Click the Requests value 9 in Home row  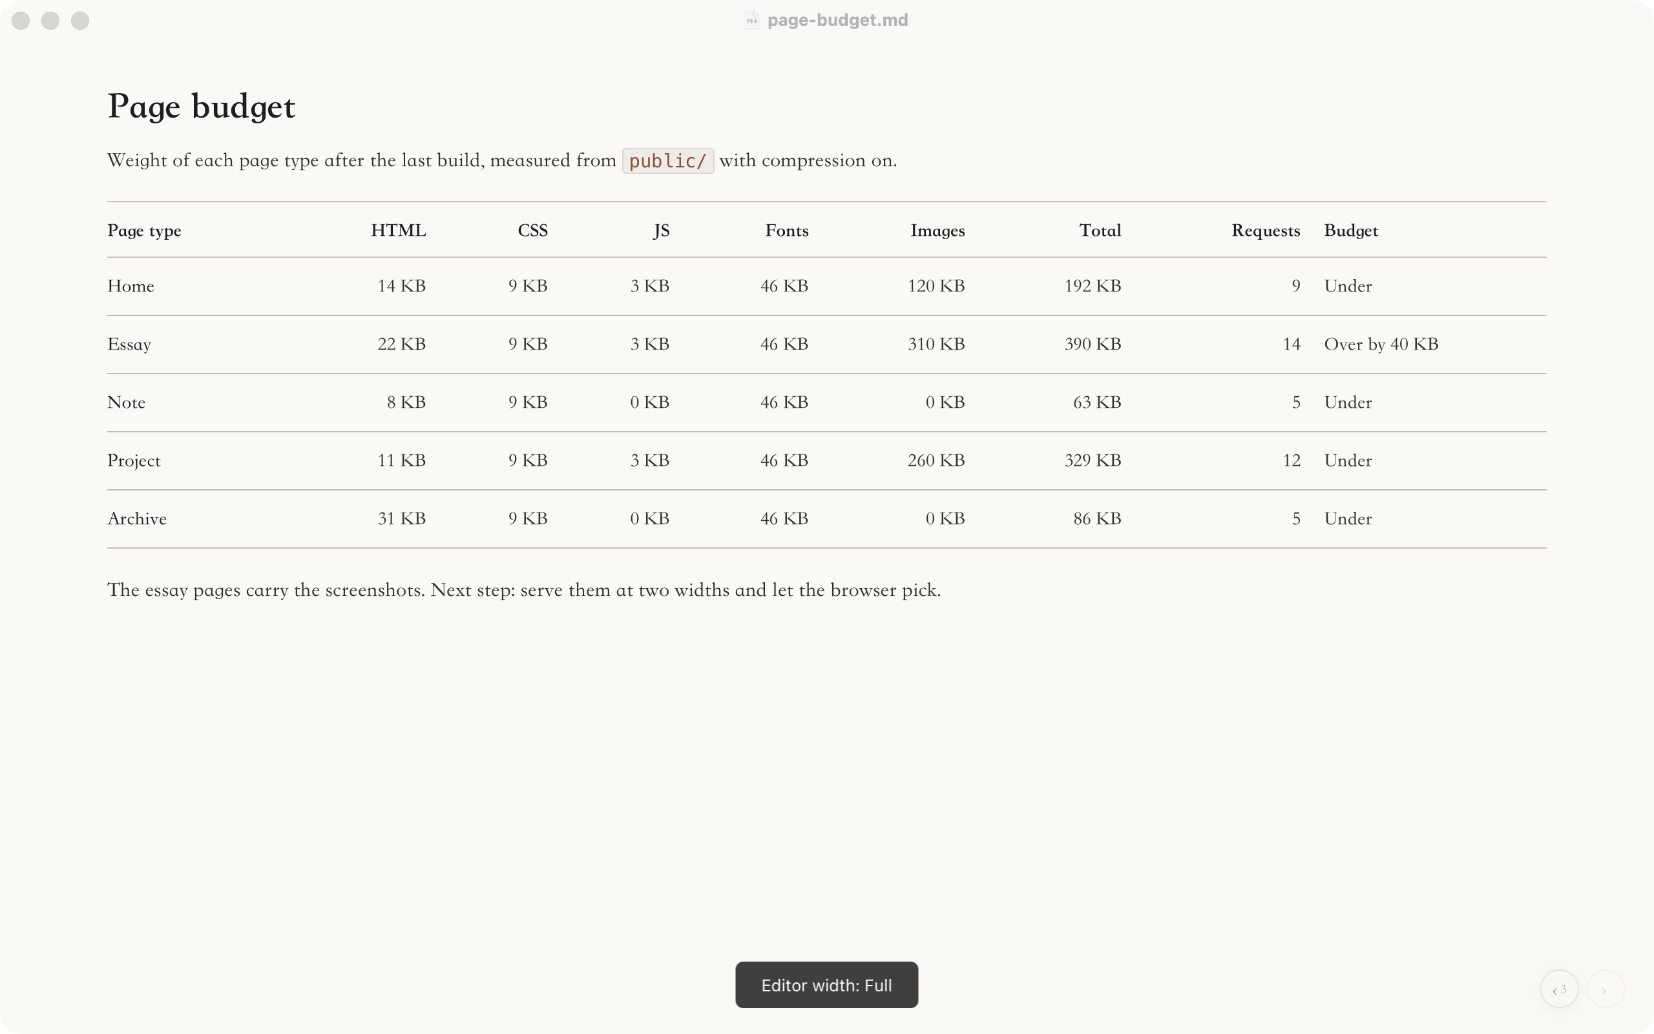point(1296,286)
